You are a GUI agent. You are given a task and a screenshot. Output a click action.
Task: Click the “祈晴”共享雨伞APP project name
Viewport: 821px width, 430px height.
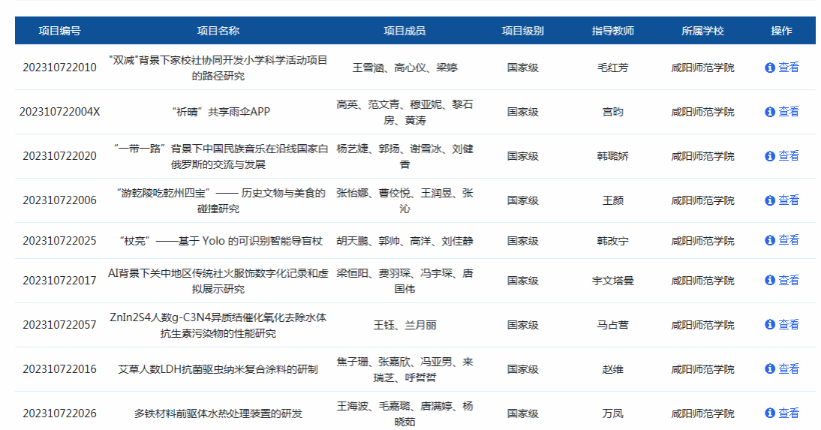pos(218,112)
